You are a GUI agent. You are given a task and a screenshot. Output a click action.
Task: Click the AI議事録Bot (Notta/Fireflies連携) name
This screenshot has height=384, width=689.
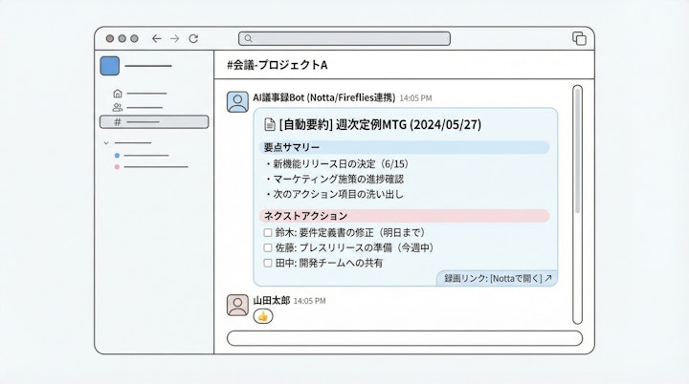pos(323,97)
